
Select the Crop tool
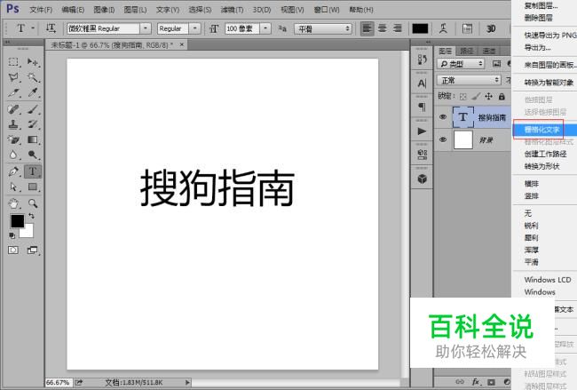(13, 92)
